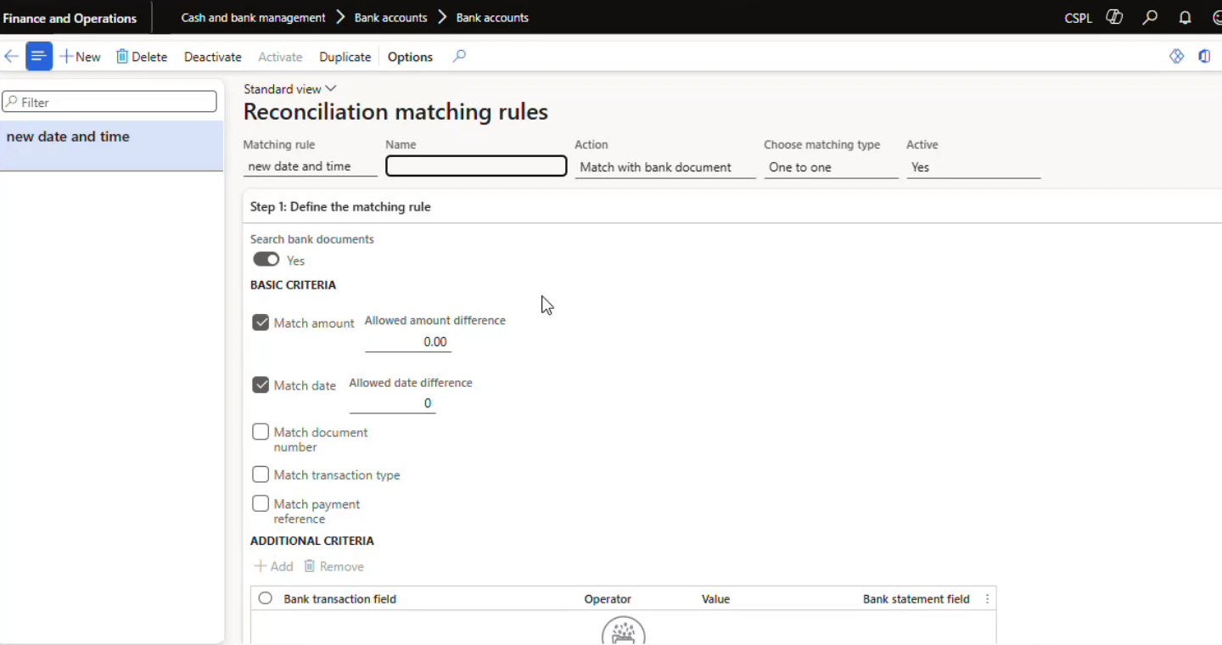Edit Allowed date difference value

coord(392,403)
